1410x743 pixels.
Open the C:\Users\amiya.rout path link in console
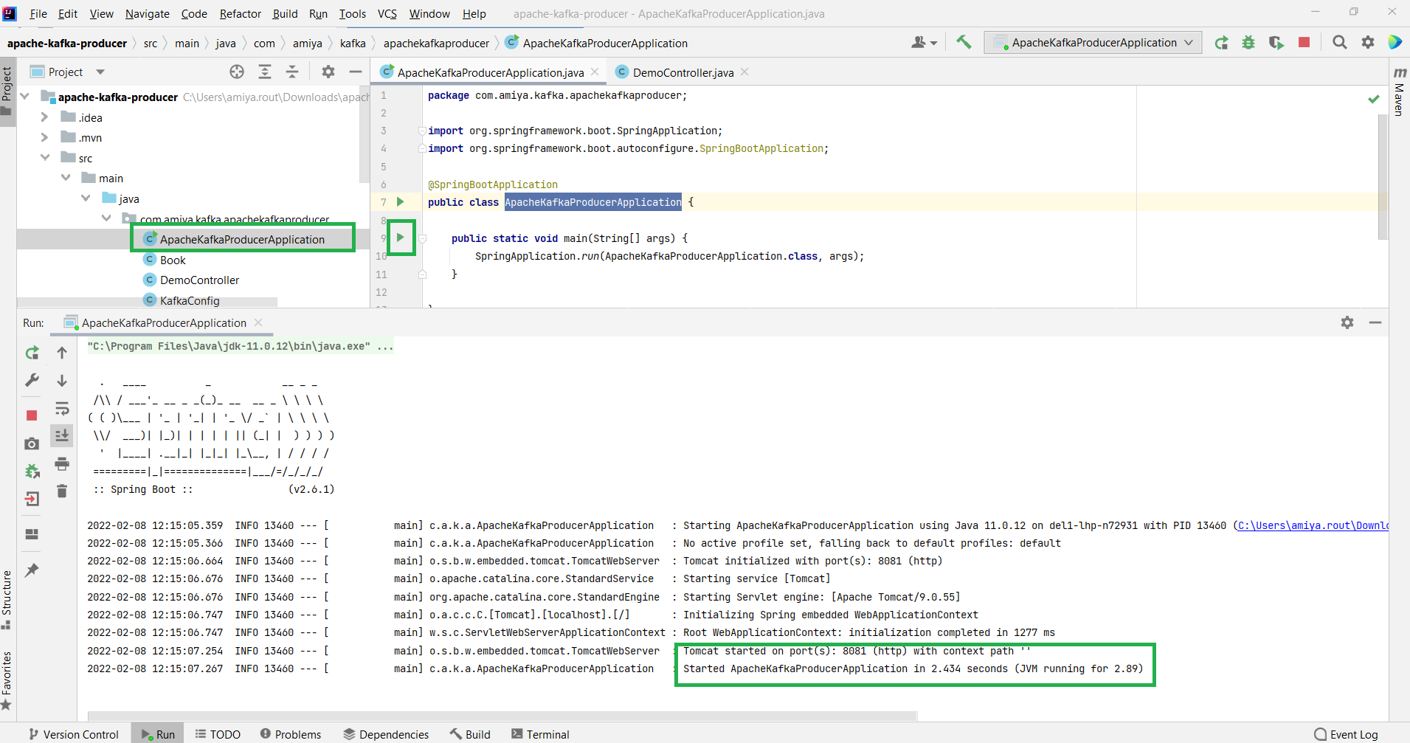click(1313, 525)
